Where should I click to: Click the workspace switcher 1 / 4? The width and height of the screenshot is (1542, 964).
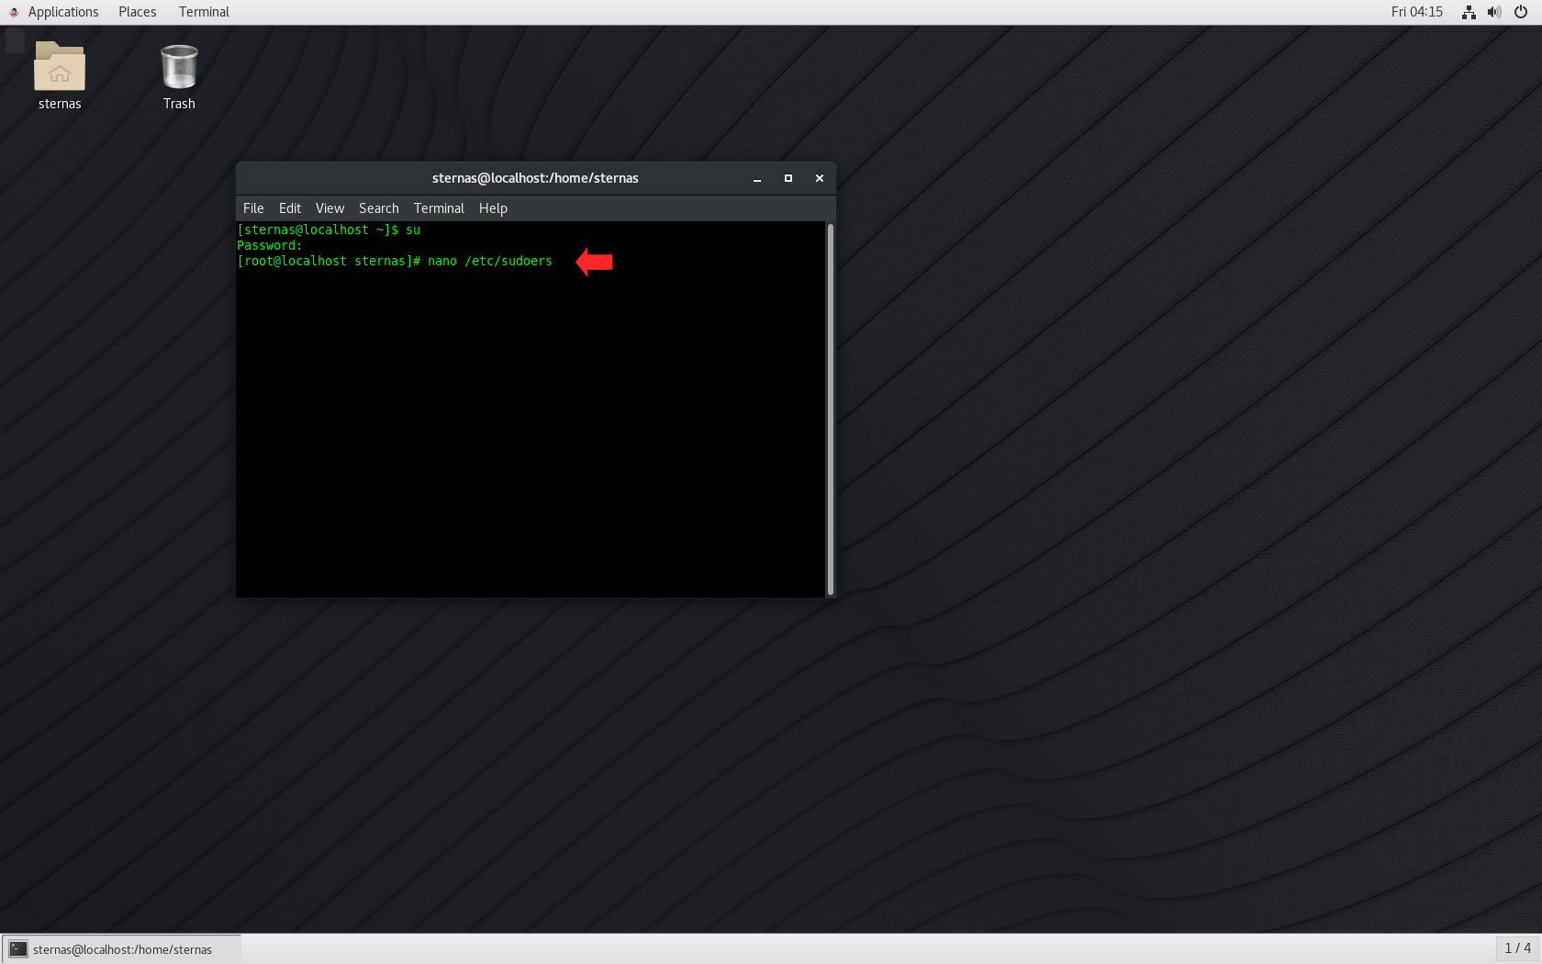tap(1517, 948)
